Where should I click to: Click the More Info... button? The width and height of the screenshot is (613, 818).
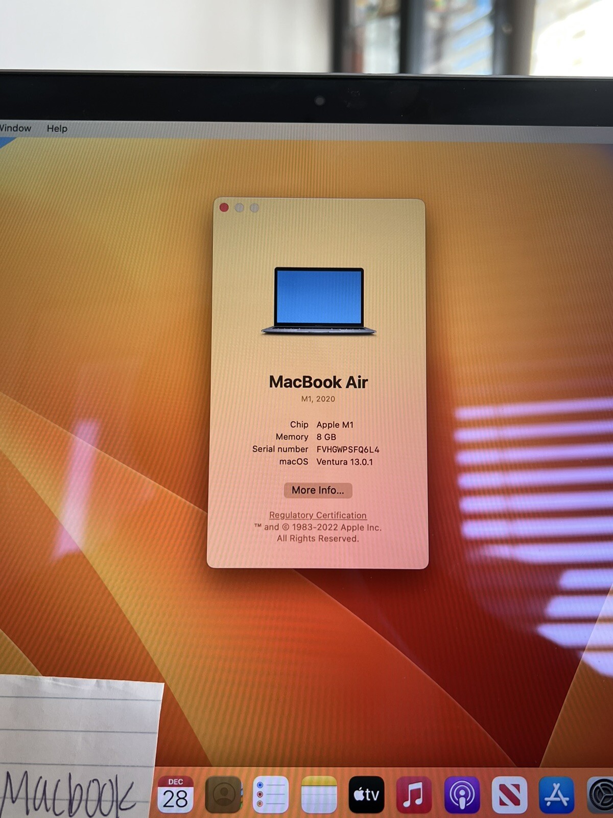(x=318, y=490)
